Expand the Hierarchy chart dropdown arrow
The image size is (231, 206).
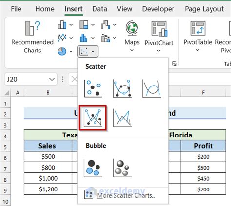pyautogui.click(x=93, y=25)
